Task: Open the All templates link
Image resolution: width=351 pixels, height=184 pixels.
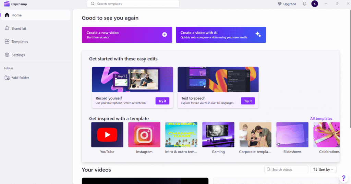Action: coord(321,119)
